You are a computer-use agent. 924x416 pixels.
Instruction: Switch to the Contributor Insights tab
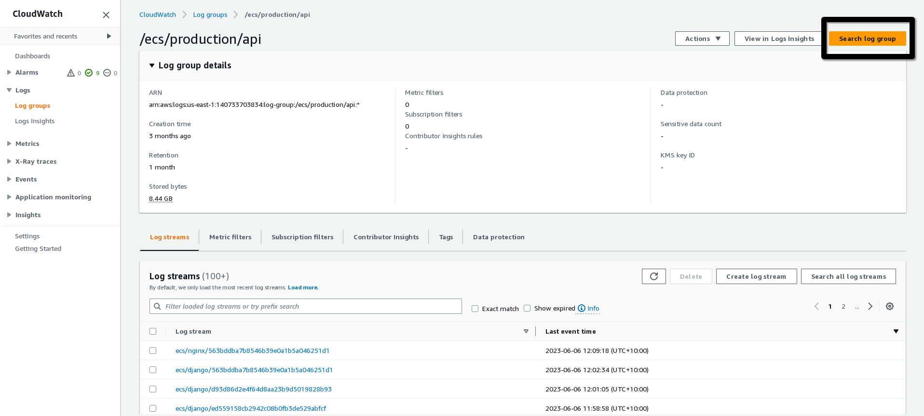386,237
